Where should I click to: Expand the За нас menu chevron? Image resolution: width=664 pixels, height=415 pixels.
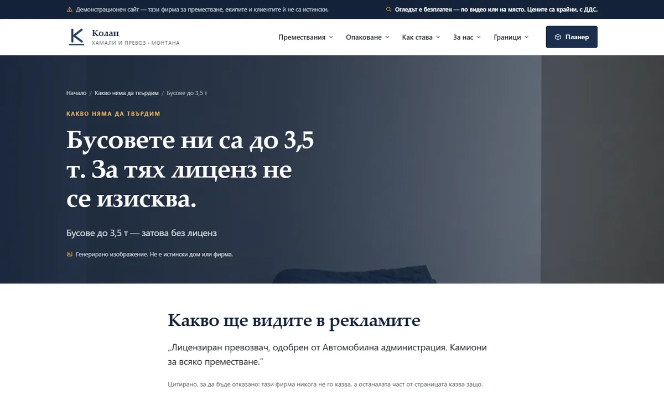tap(479, 37)
